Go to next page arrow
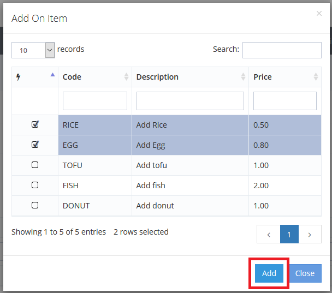The image size is (332, 293). click(x=310, y=235)
